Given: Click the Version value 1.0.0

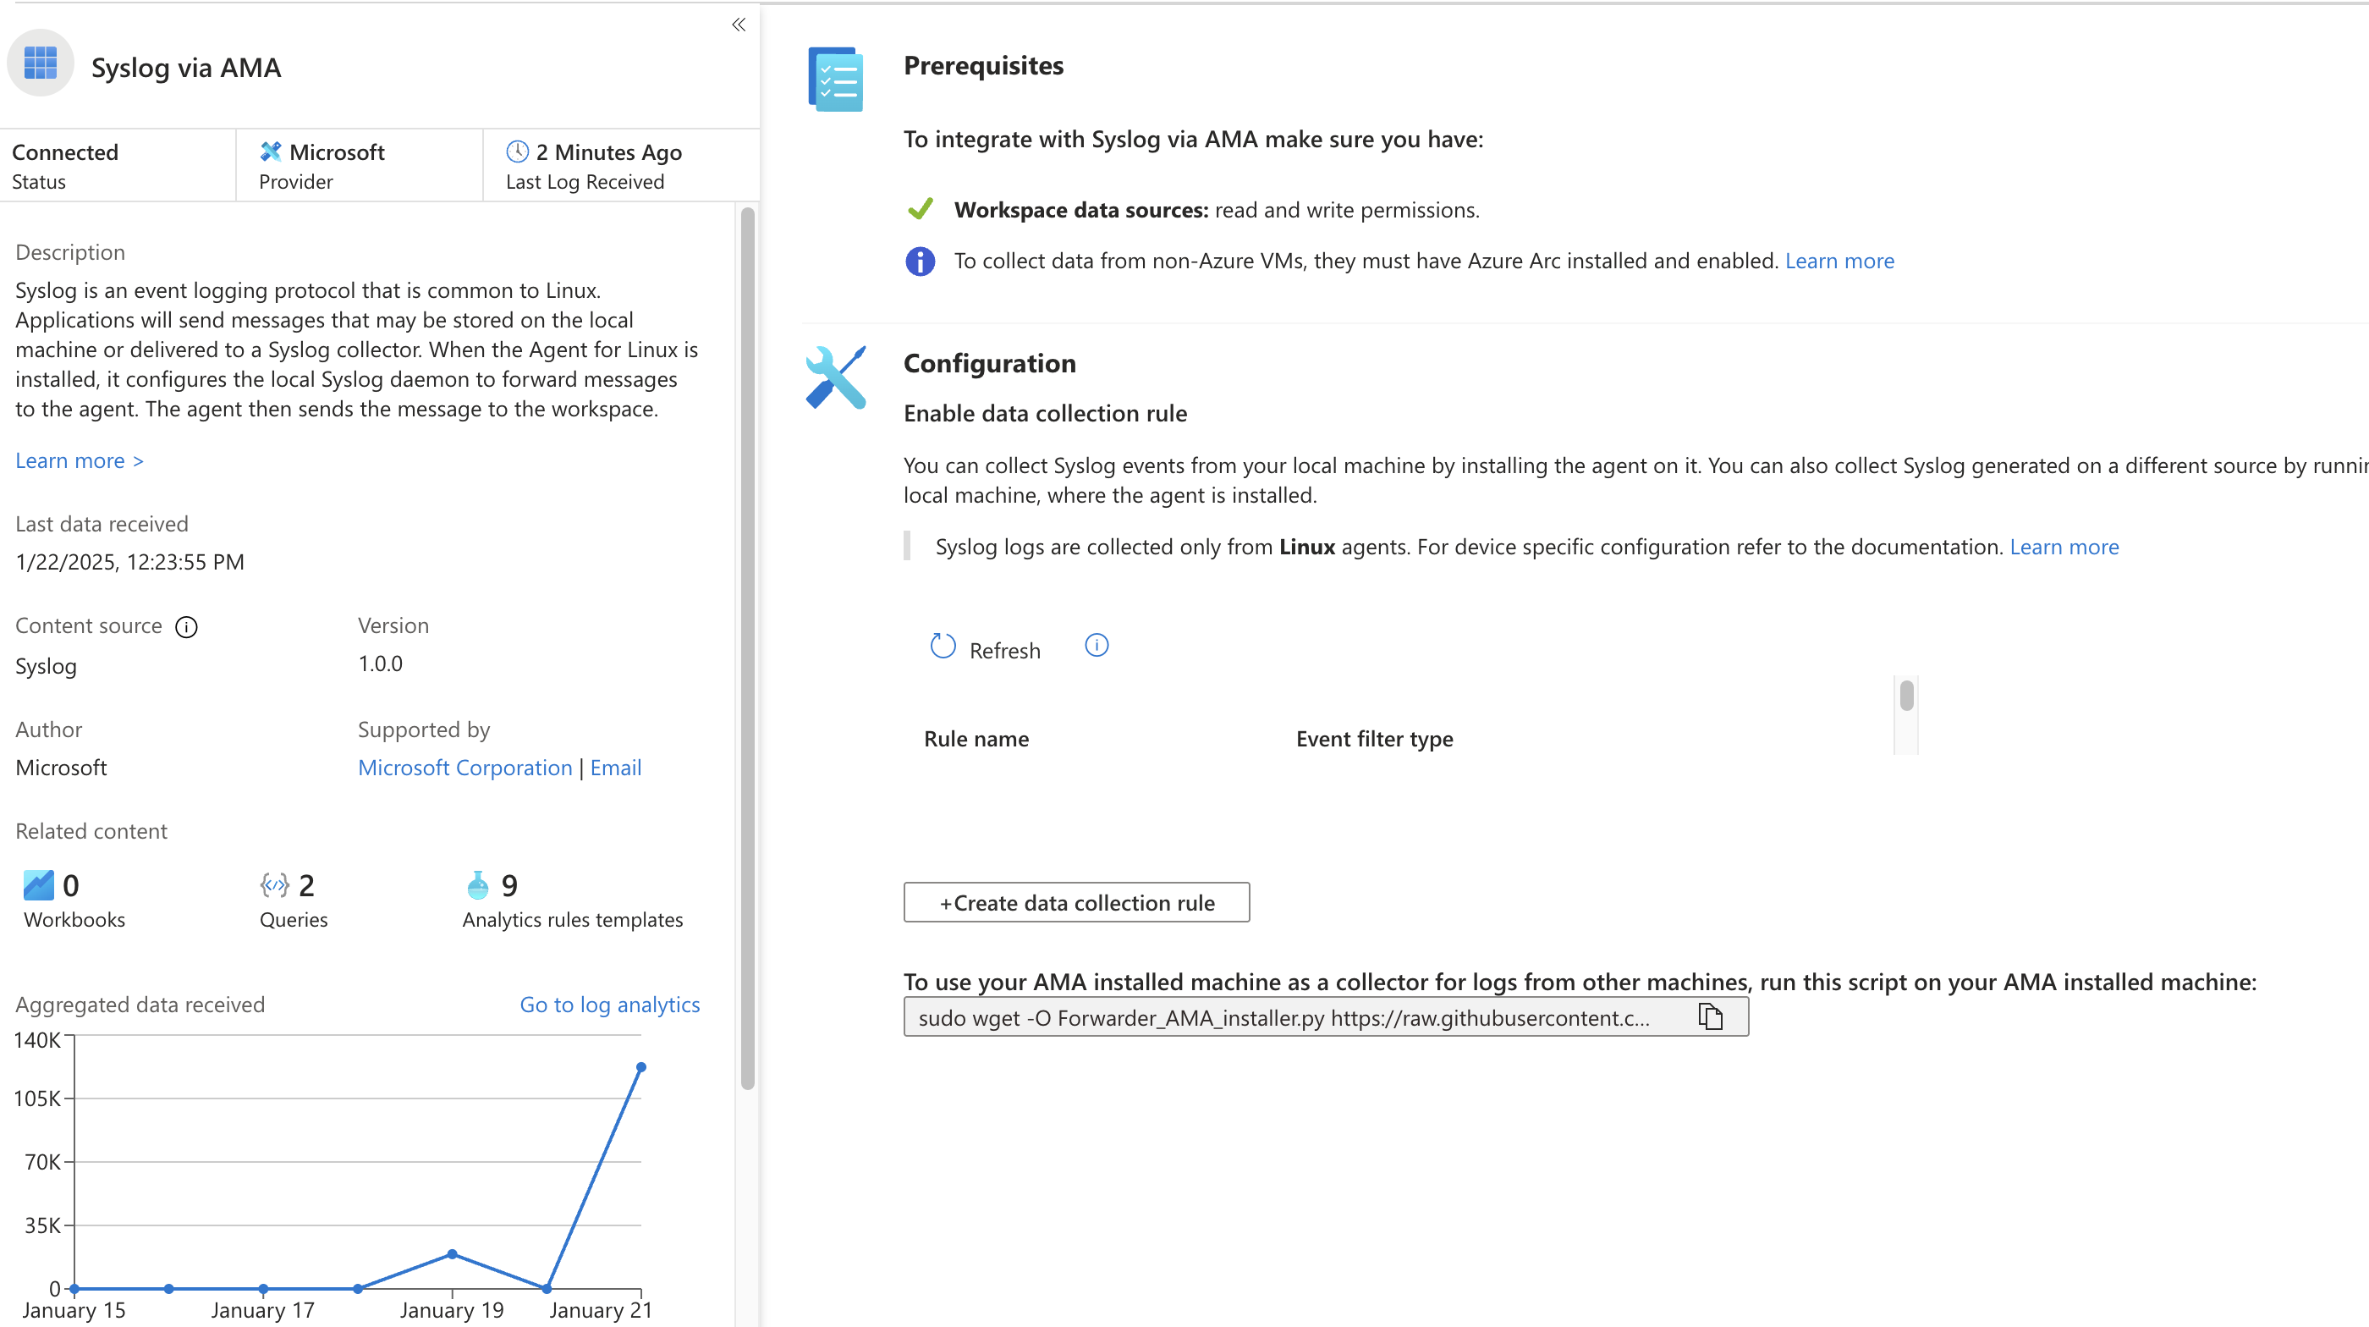Looking at the screenshot, I should pyautogui.click(x=380, y=664).
